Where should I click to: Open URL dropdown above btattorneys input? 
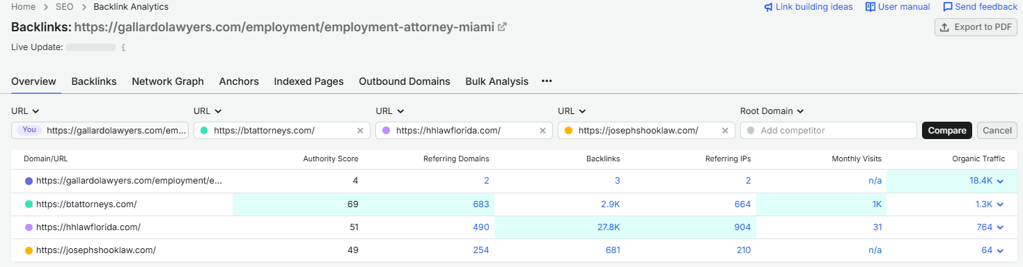pyautogui.click(x=208, y=111)
